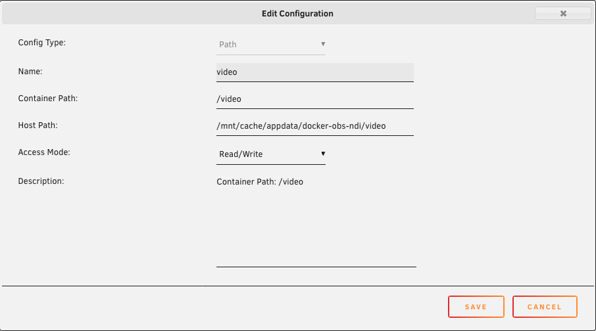Image resolution: width=596 pixels, height=331 pixels.
Task: Click the Container Path input field
Action: coord(314,99)
